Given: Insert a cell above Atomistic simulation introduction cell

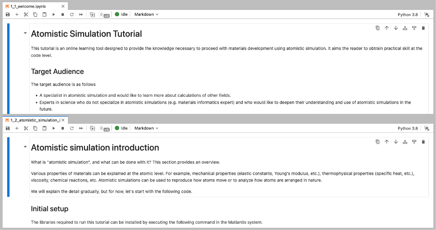Looking at the screenshot, I should click(405, 142).
